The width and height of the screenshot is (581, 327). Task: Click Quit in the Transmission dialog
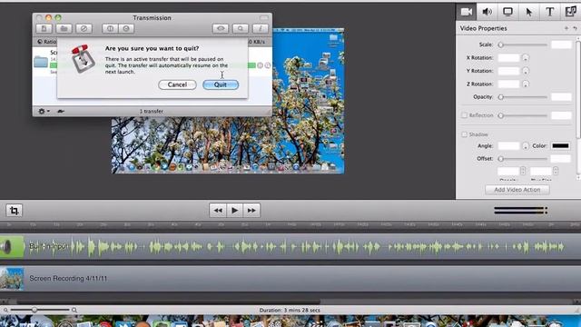221,84
